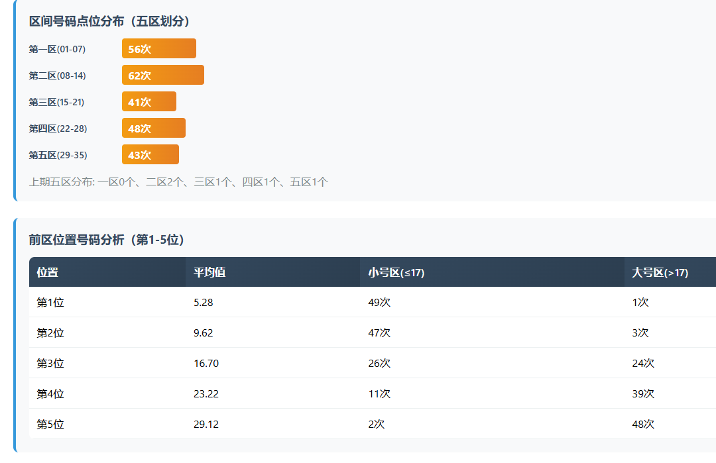Select the label 第四区(22-28)
This screenshot has width=716, height=463.
[x=58, y=129]
